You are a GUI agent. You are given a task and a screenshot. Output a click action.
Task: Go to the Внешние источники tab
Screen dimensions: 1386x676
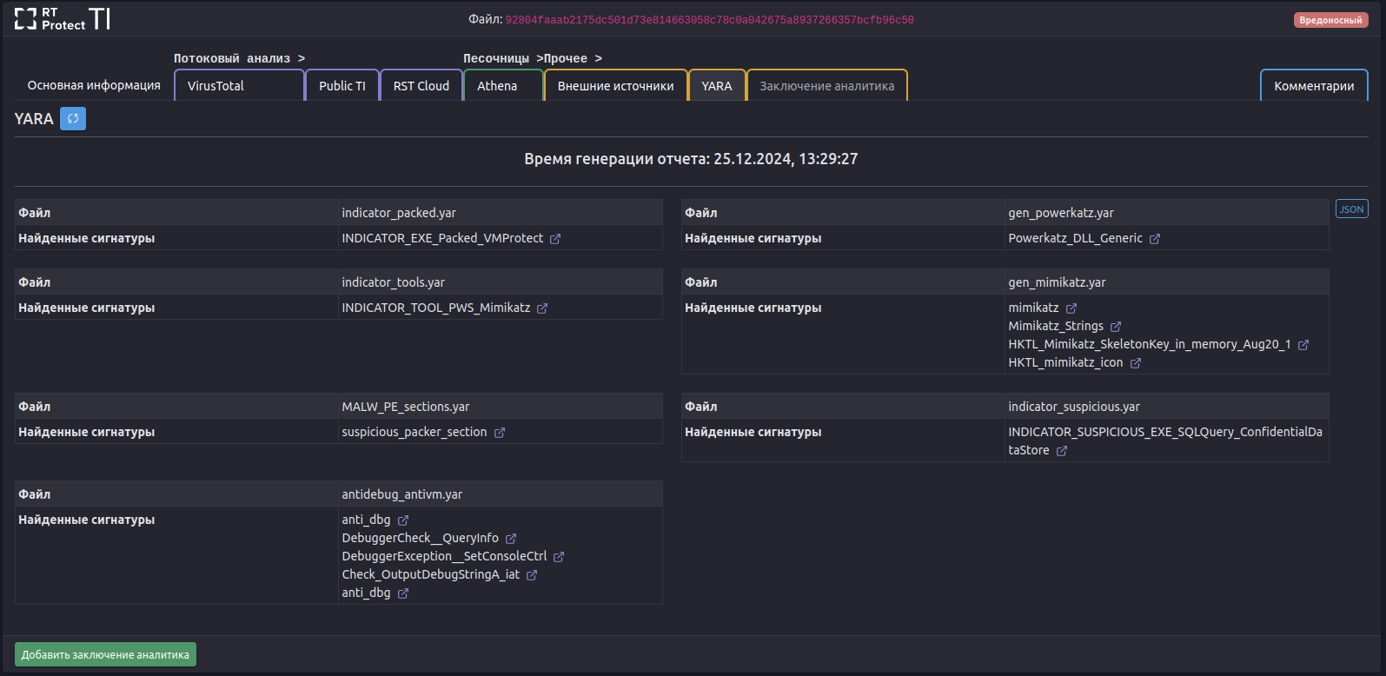[615, 86]
